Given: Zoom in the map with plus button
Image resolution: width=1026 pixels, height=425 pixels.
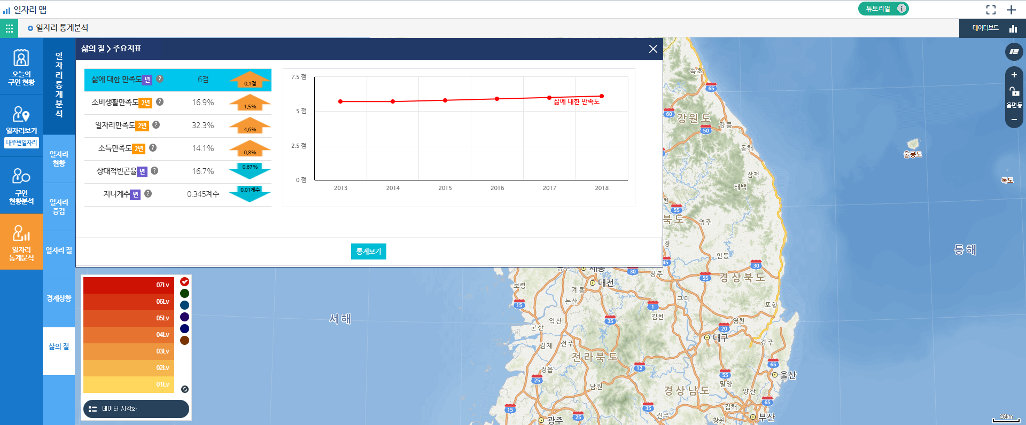Looking at the screenshot, I should coord(1014,75).
